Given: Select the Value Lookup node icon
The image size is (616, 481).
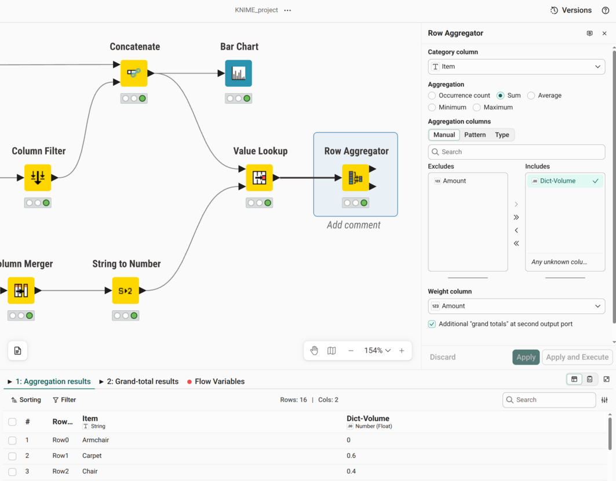Looking at the screenshot, I should (x=259, y=178).
